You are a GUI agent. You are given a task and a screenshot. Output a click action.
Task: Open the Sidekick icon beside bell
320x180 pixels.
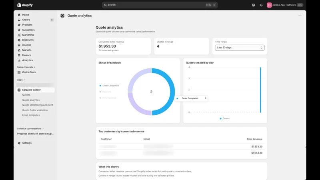coord(253,5)
